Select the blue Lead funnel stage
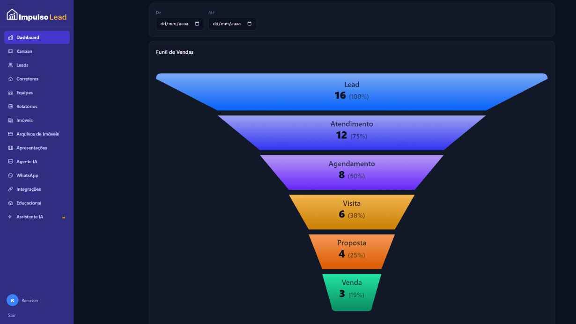 pyautogui.click(x=352, y=92)
